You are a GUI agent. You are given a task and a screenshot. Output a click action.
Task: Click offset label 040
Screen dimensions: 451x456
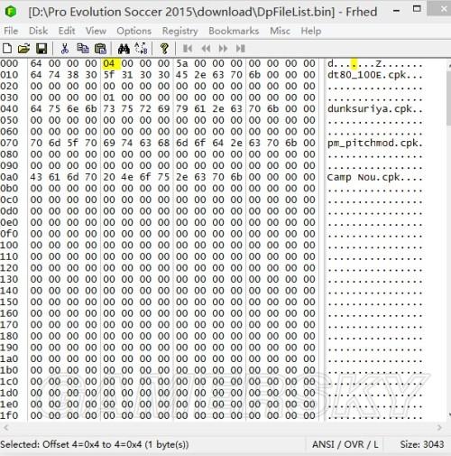[x=9, y=108]
